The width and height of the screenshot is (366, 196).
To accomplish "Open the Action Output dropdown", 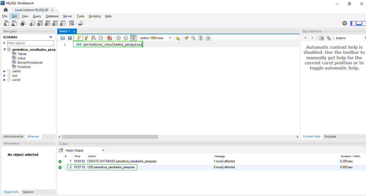I will 103,150.
